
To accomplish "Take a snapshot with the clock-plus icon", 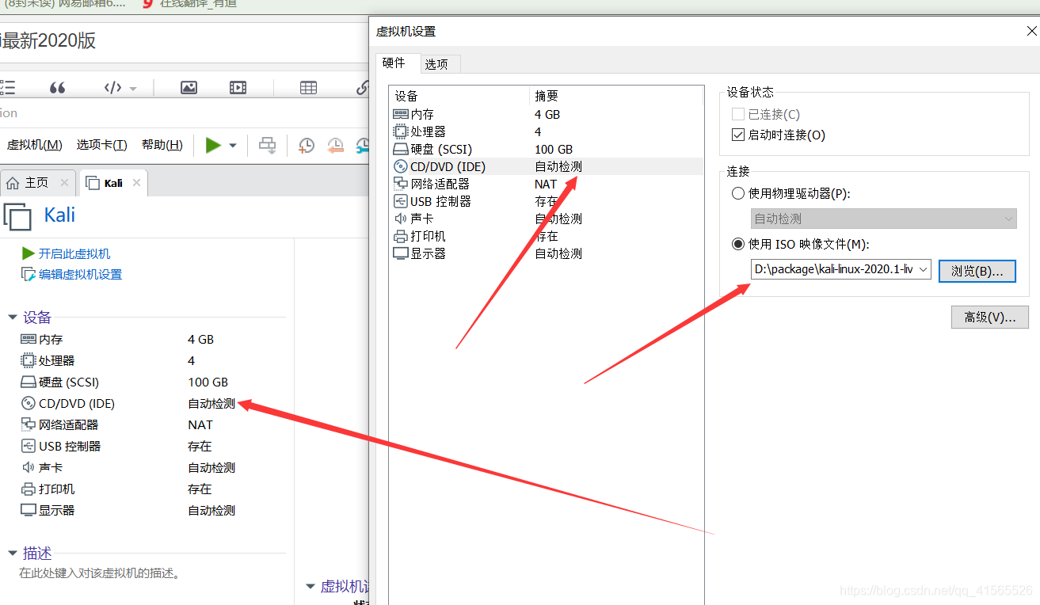I will [x=306, y=145].
